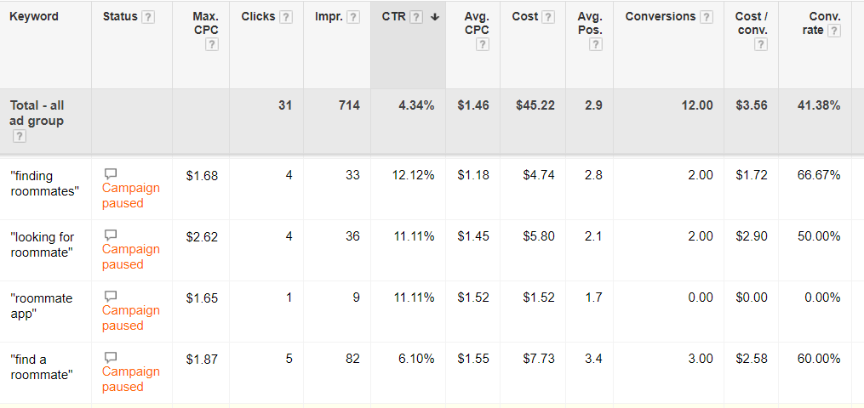Click the "looking for roommate" keyword
The height and width of the screenshot is (408, 864).
(42, 245)
